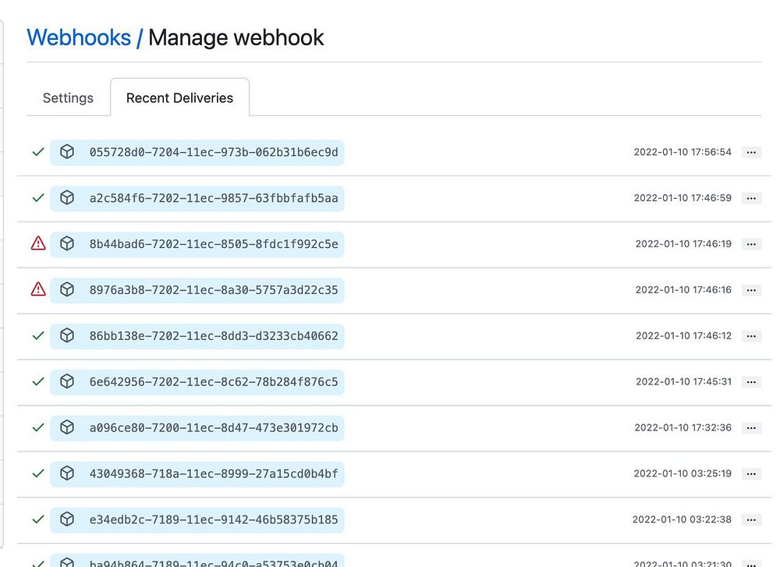Viewport: 780px width, 567px height.
Task: Open delivery 8976a3b8-7202-11ec-8a30-5757a3d22c35
Action: pos(214,290)
